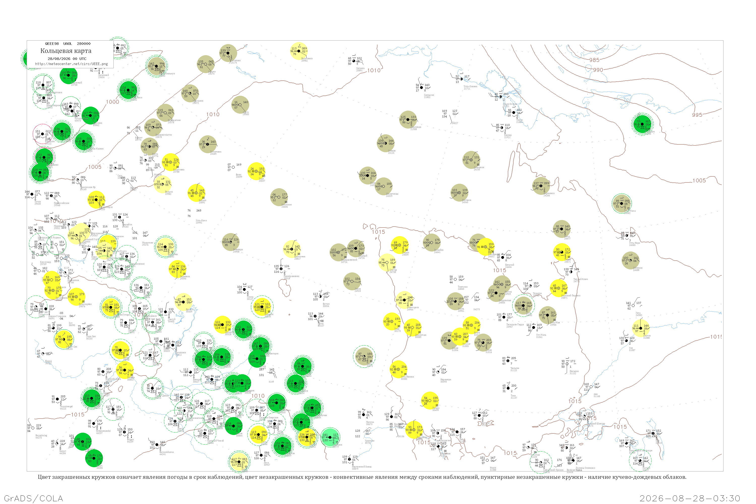Click the "Саскылах" station name
The image size is (756, 504).
[429, 95]
